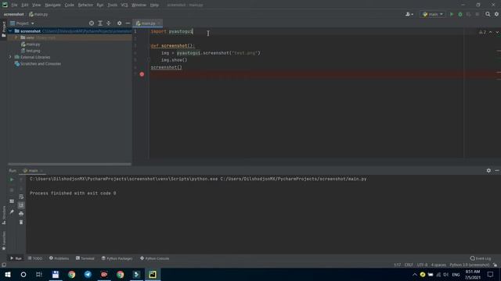This screenshot has height=281, width=501.
Task: Open the Code menu
Action: coord(70,5)
